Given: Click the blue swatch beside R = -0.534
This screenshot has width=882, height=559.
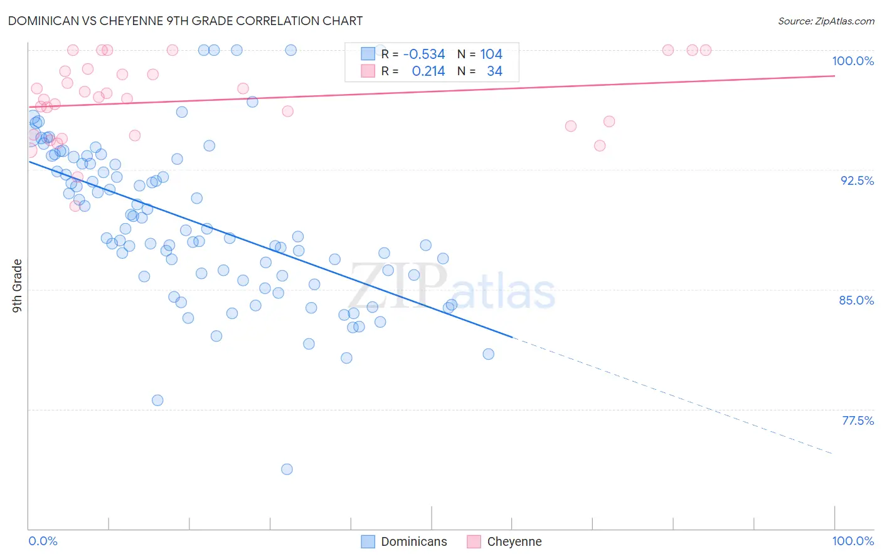Looking at the screenshot, I should [x=368, y=54].
